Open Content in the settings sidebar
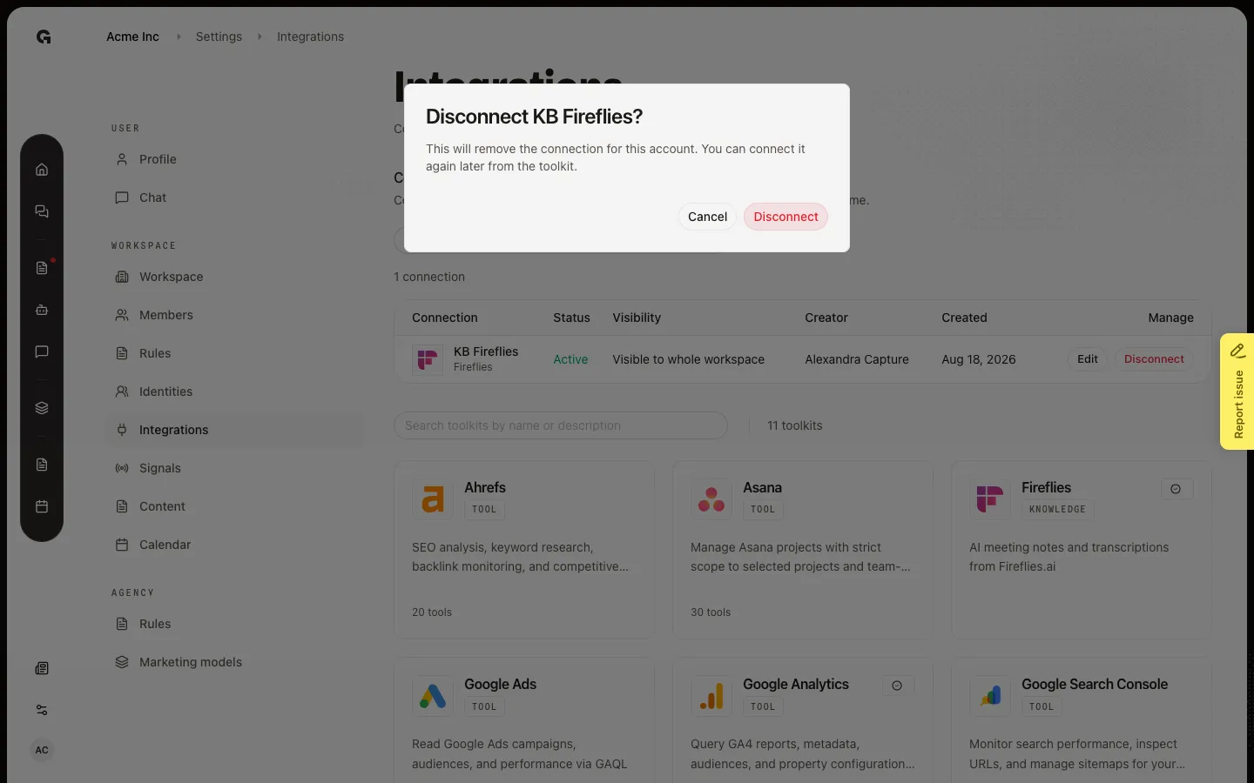 pos(235,506)
